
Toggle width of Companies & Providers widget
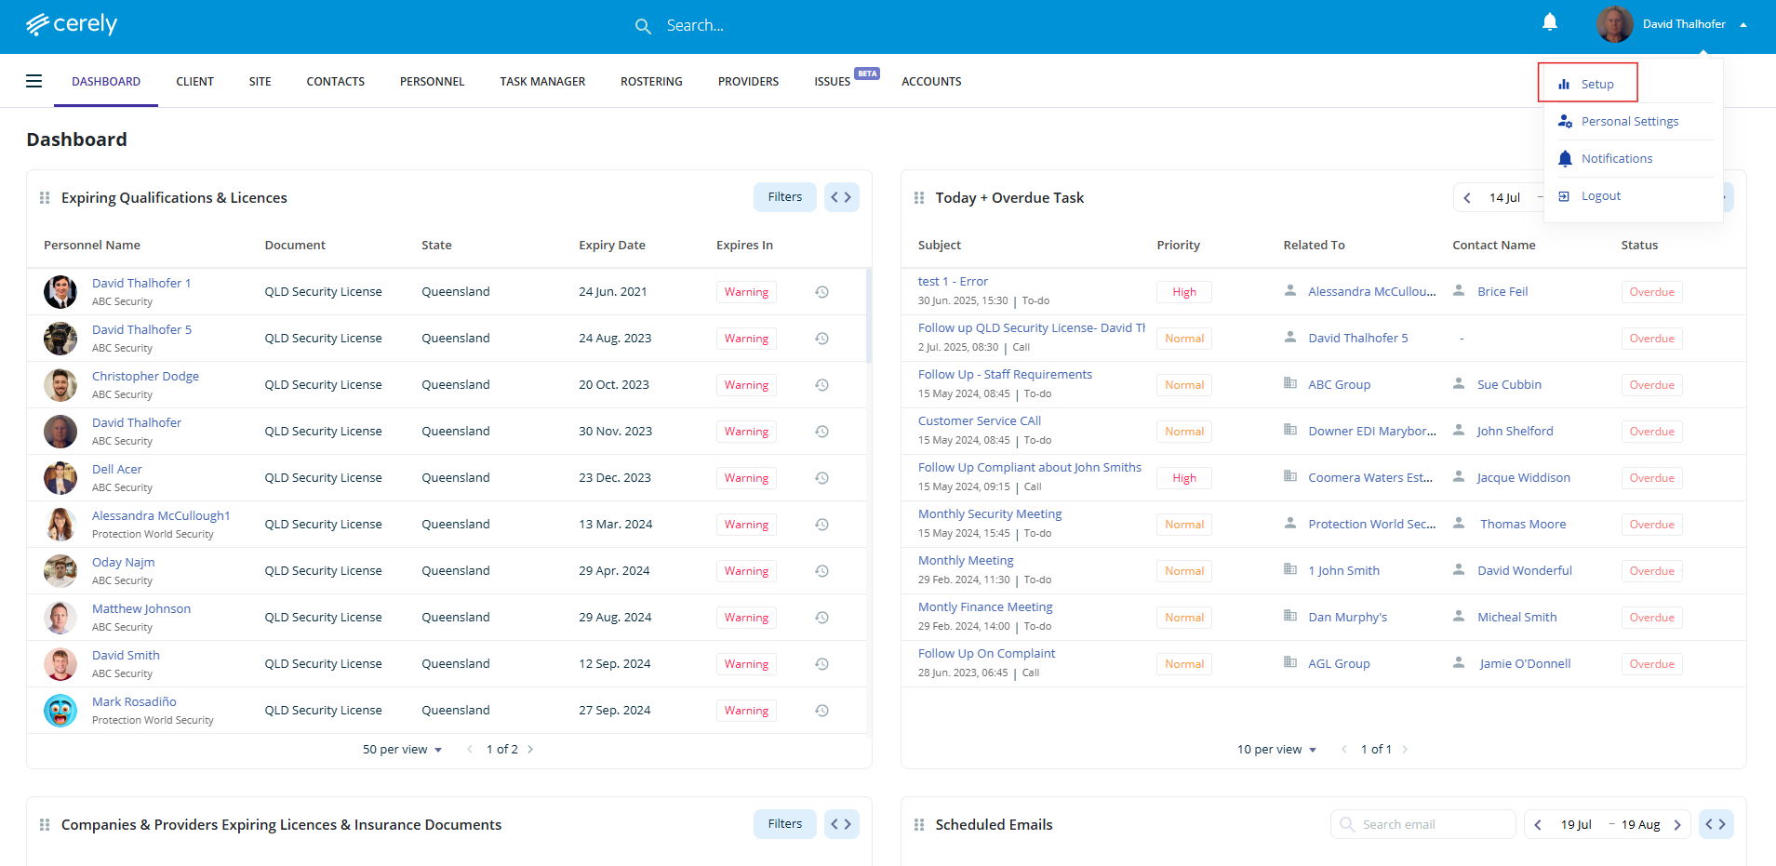(x=841, y=824)
